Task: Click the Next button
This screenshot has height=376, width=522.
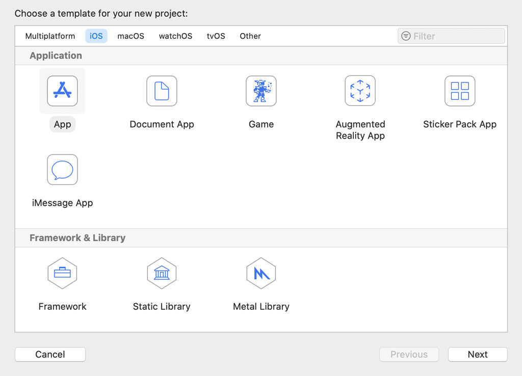Action: click(478, 355)
